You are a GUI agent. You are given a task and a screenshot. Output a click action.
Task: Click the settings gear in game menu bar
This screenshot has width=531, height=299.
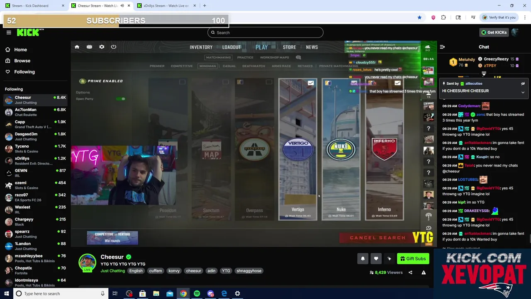(x=102, y=47)
